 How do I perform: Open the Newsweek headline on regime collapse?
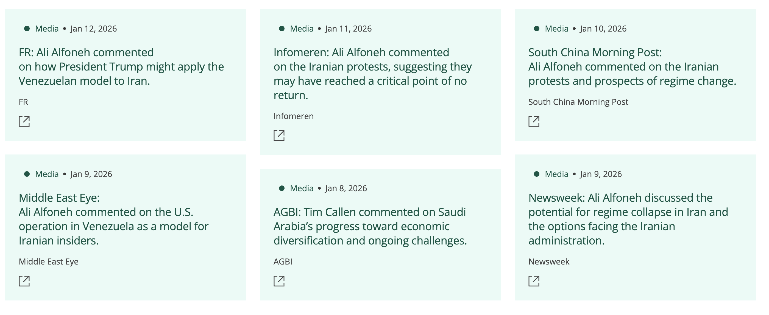click(628, 219)
